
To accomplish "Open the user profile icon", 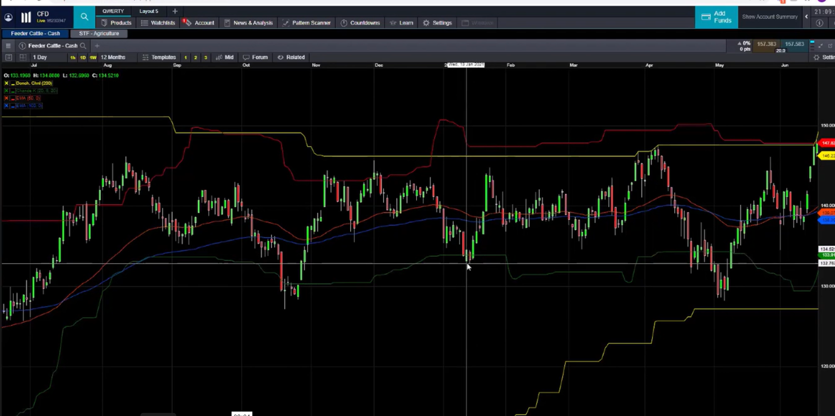I will coord(8,17).
